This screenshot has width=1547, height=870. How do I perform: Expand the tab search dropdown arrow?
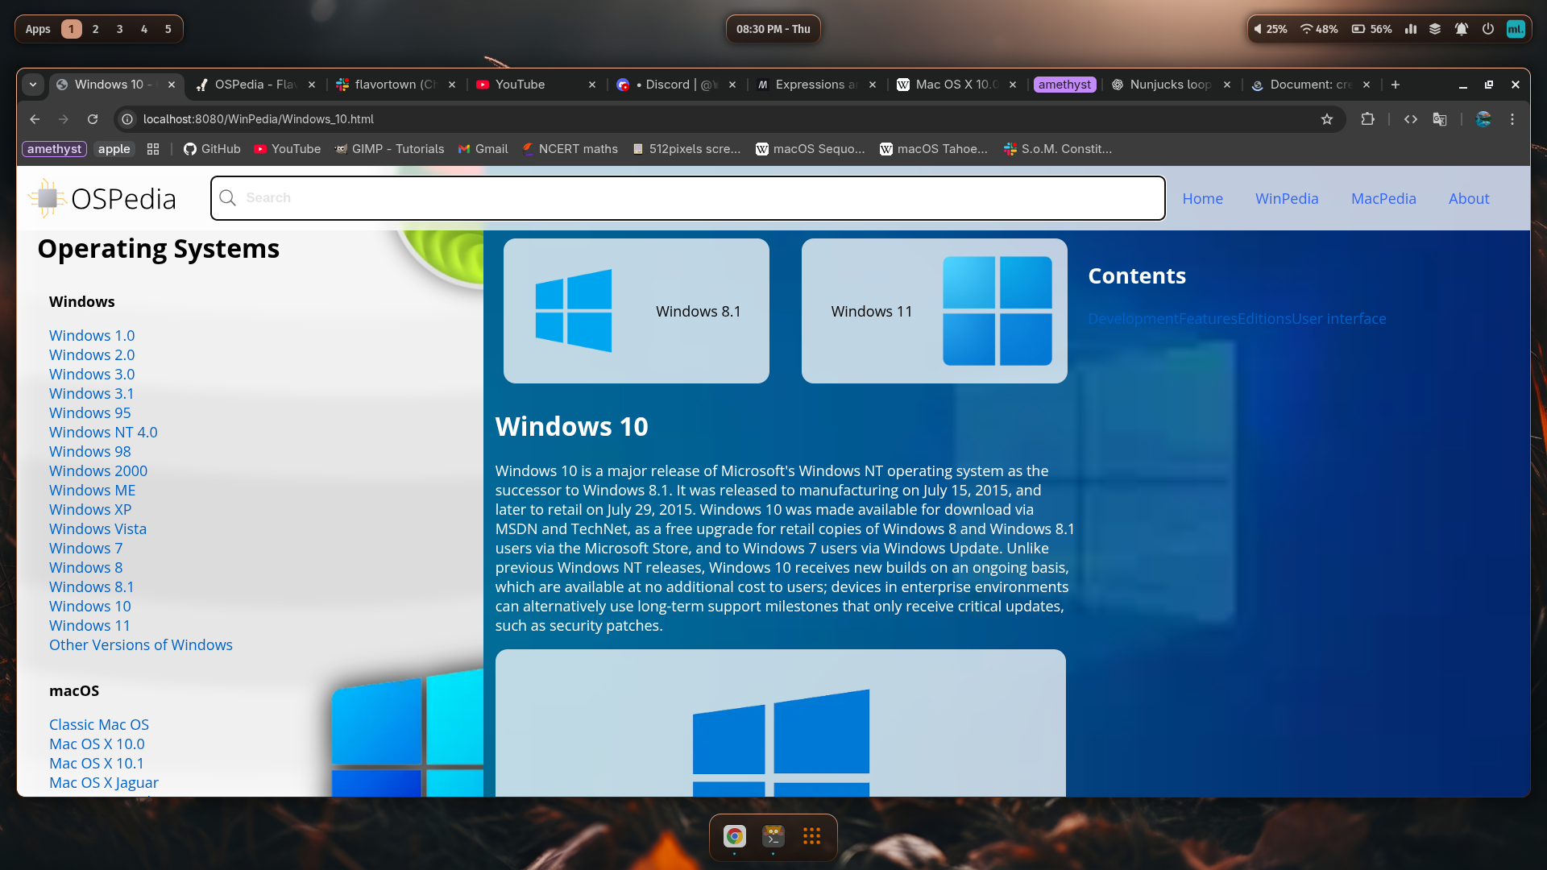[33, 85]
